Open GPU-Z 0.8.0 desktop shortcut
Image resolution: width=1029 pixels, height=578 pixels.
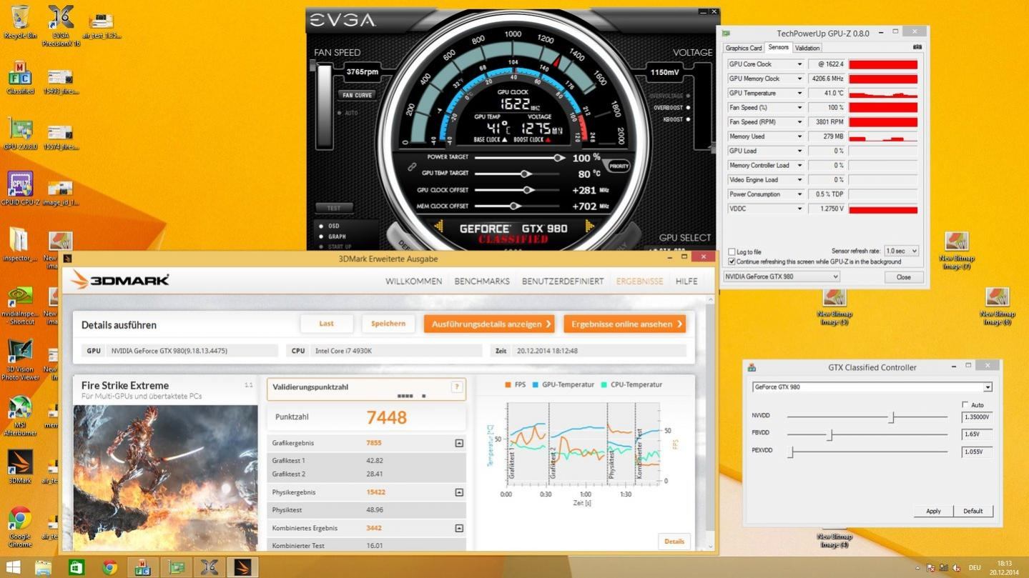pyautogui.click(x=20, y=134)
